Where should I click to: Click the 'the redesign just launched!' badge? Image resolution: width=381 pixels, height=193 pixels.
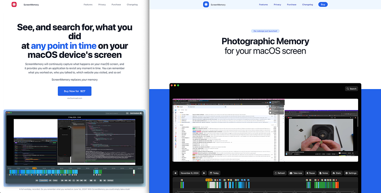[265, 31]
